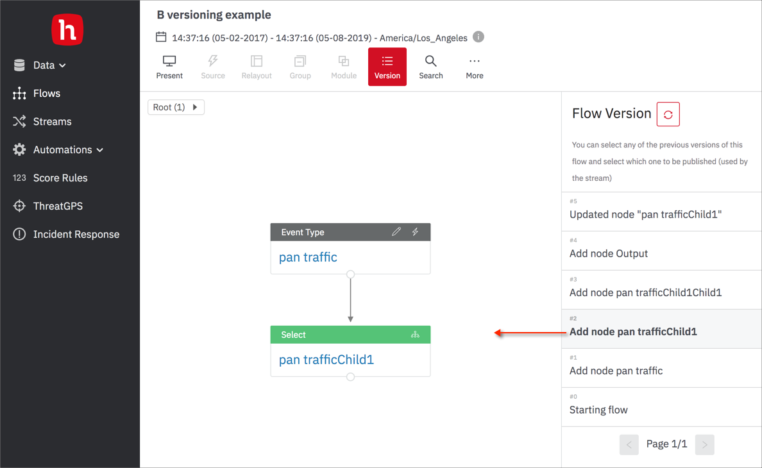
Task: Click output connector below pan trafficChild1 node
Action: (x=350, y=377)
